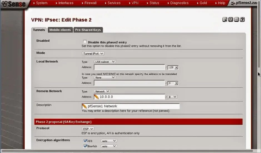Screen dimensions: 261x153
Task: Uncheck the AES encryption algorithm
Action: pos(85,141)
